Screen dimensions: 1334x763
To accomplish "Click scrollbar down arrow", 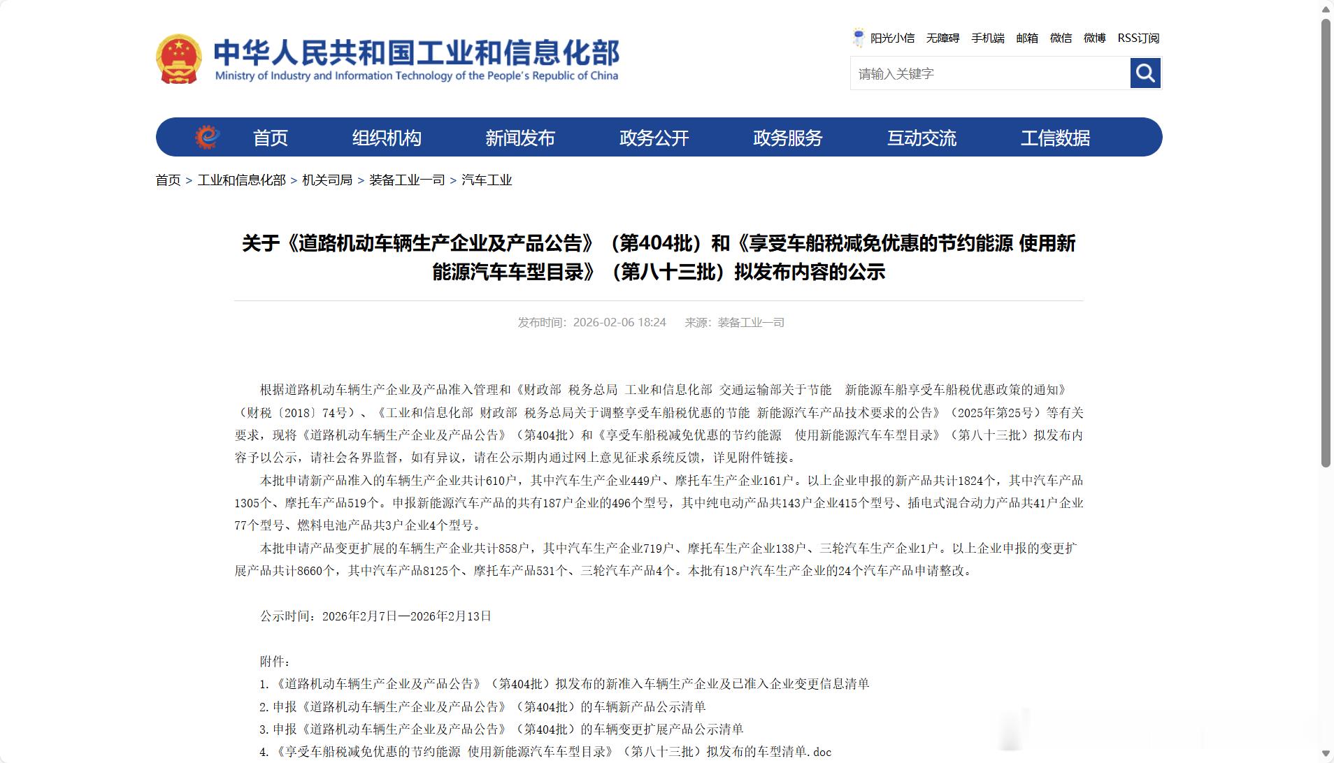I will [1326, 754].
